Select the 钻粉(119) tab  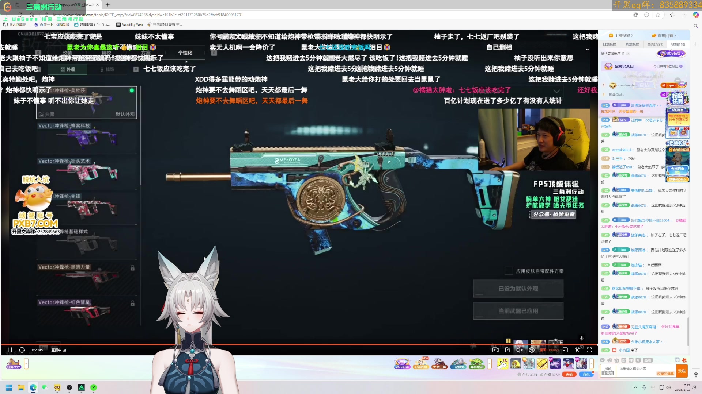pos(678,44)
